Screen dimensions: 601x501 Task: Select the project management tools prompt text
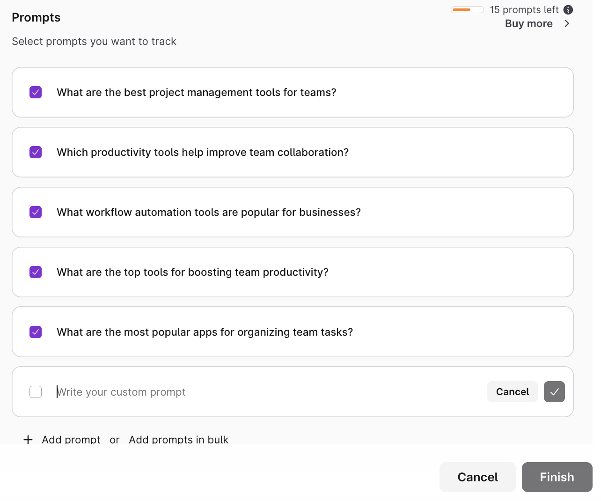coord(197,92)
